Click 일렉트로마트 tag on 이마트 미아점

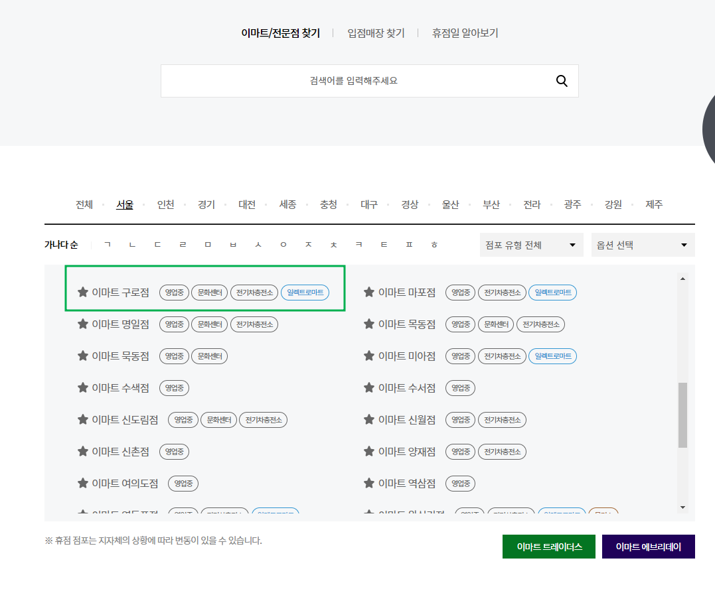(x=552, y=356)
